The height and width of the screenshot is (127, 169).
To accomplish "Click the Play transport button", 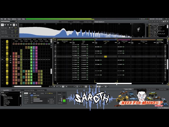I will tap(2, 25).
